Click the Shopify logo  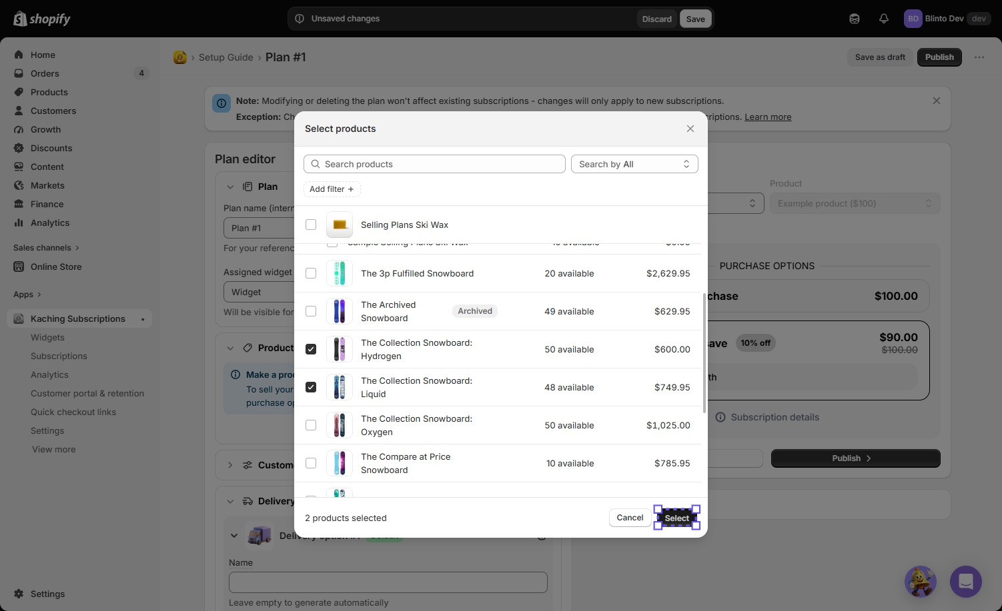pyautogui.click(x=42, y=19)
